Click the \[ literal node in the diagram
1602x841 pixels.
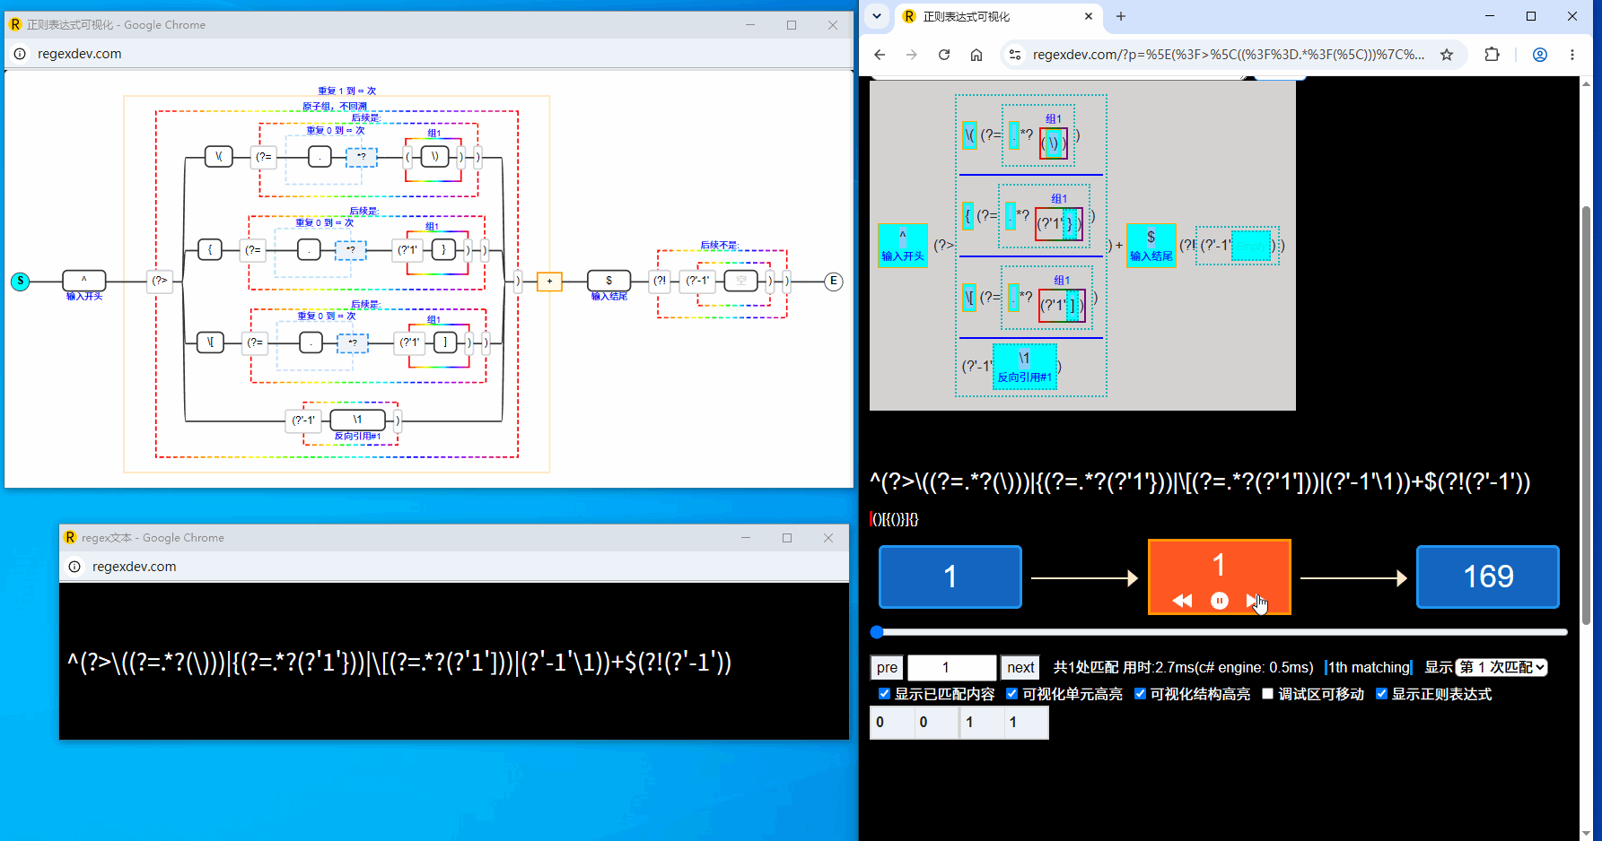tap(210, 342)
